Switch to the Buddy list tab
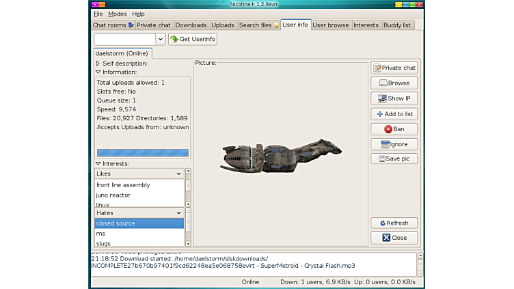Image resolution: width=514 pixels, height=289 pixels. [x=397, y=25]
